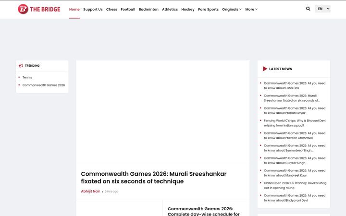Image resolution: width=346 pixels, height=216 pixels.
Task: Open latest news Murali Sreeshankar item
Action: pyautogui.click(x=292, y=98)
